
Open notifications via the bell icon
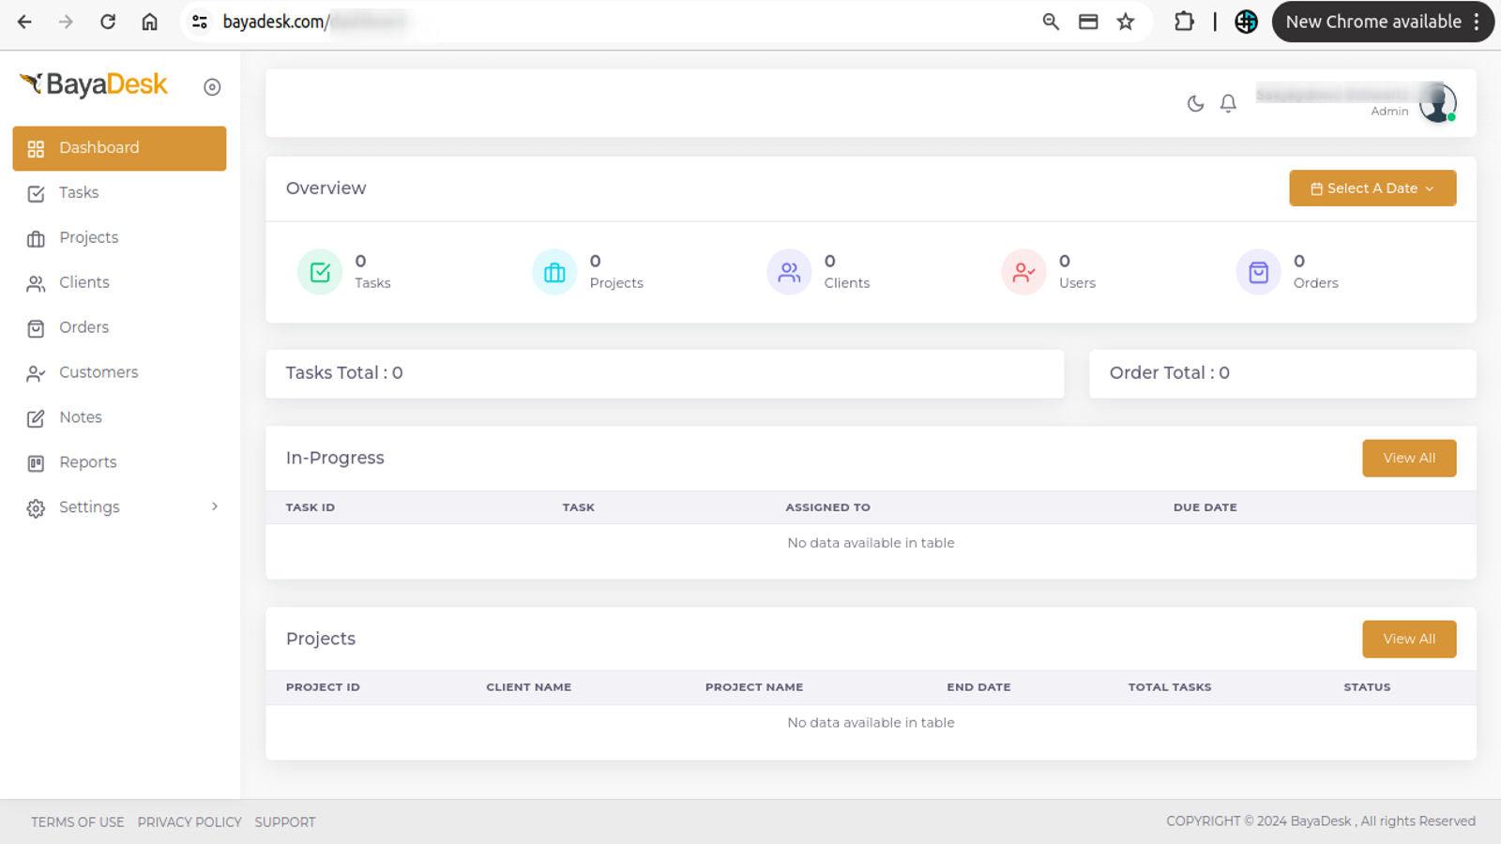[x=1228, y=104]
